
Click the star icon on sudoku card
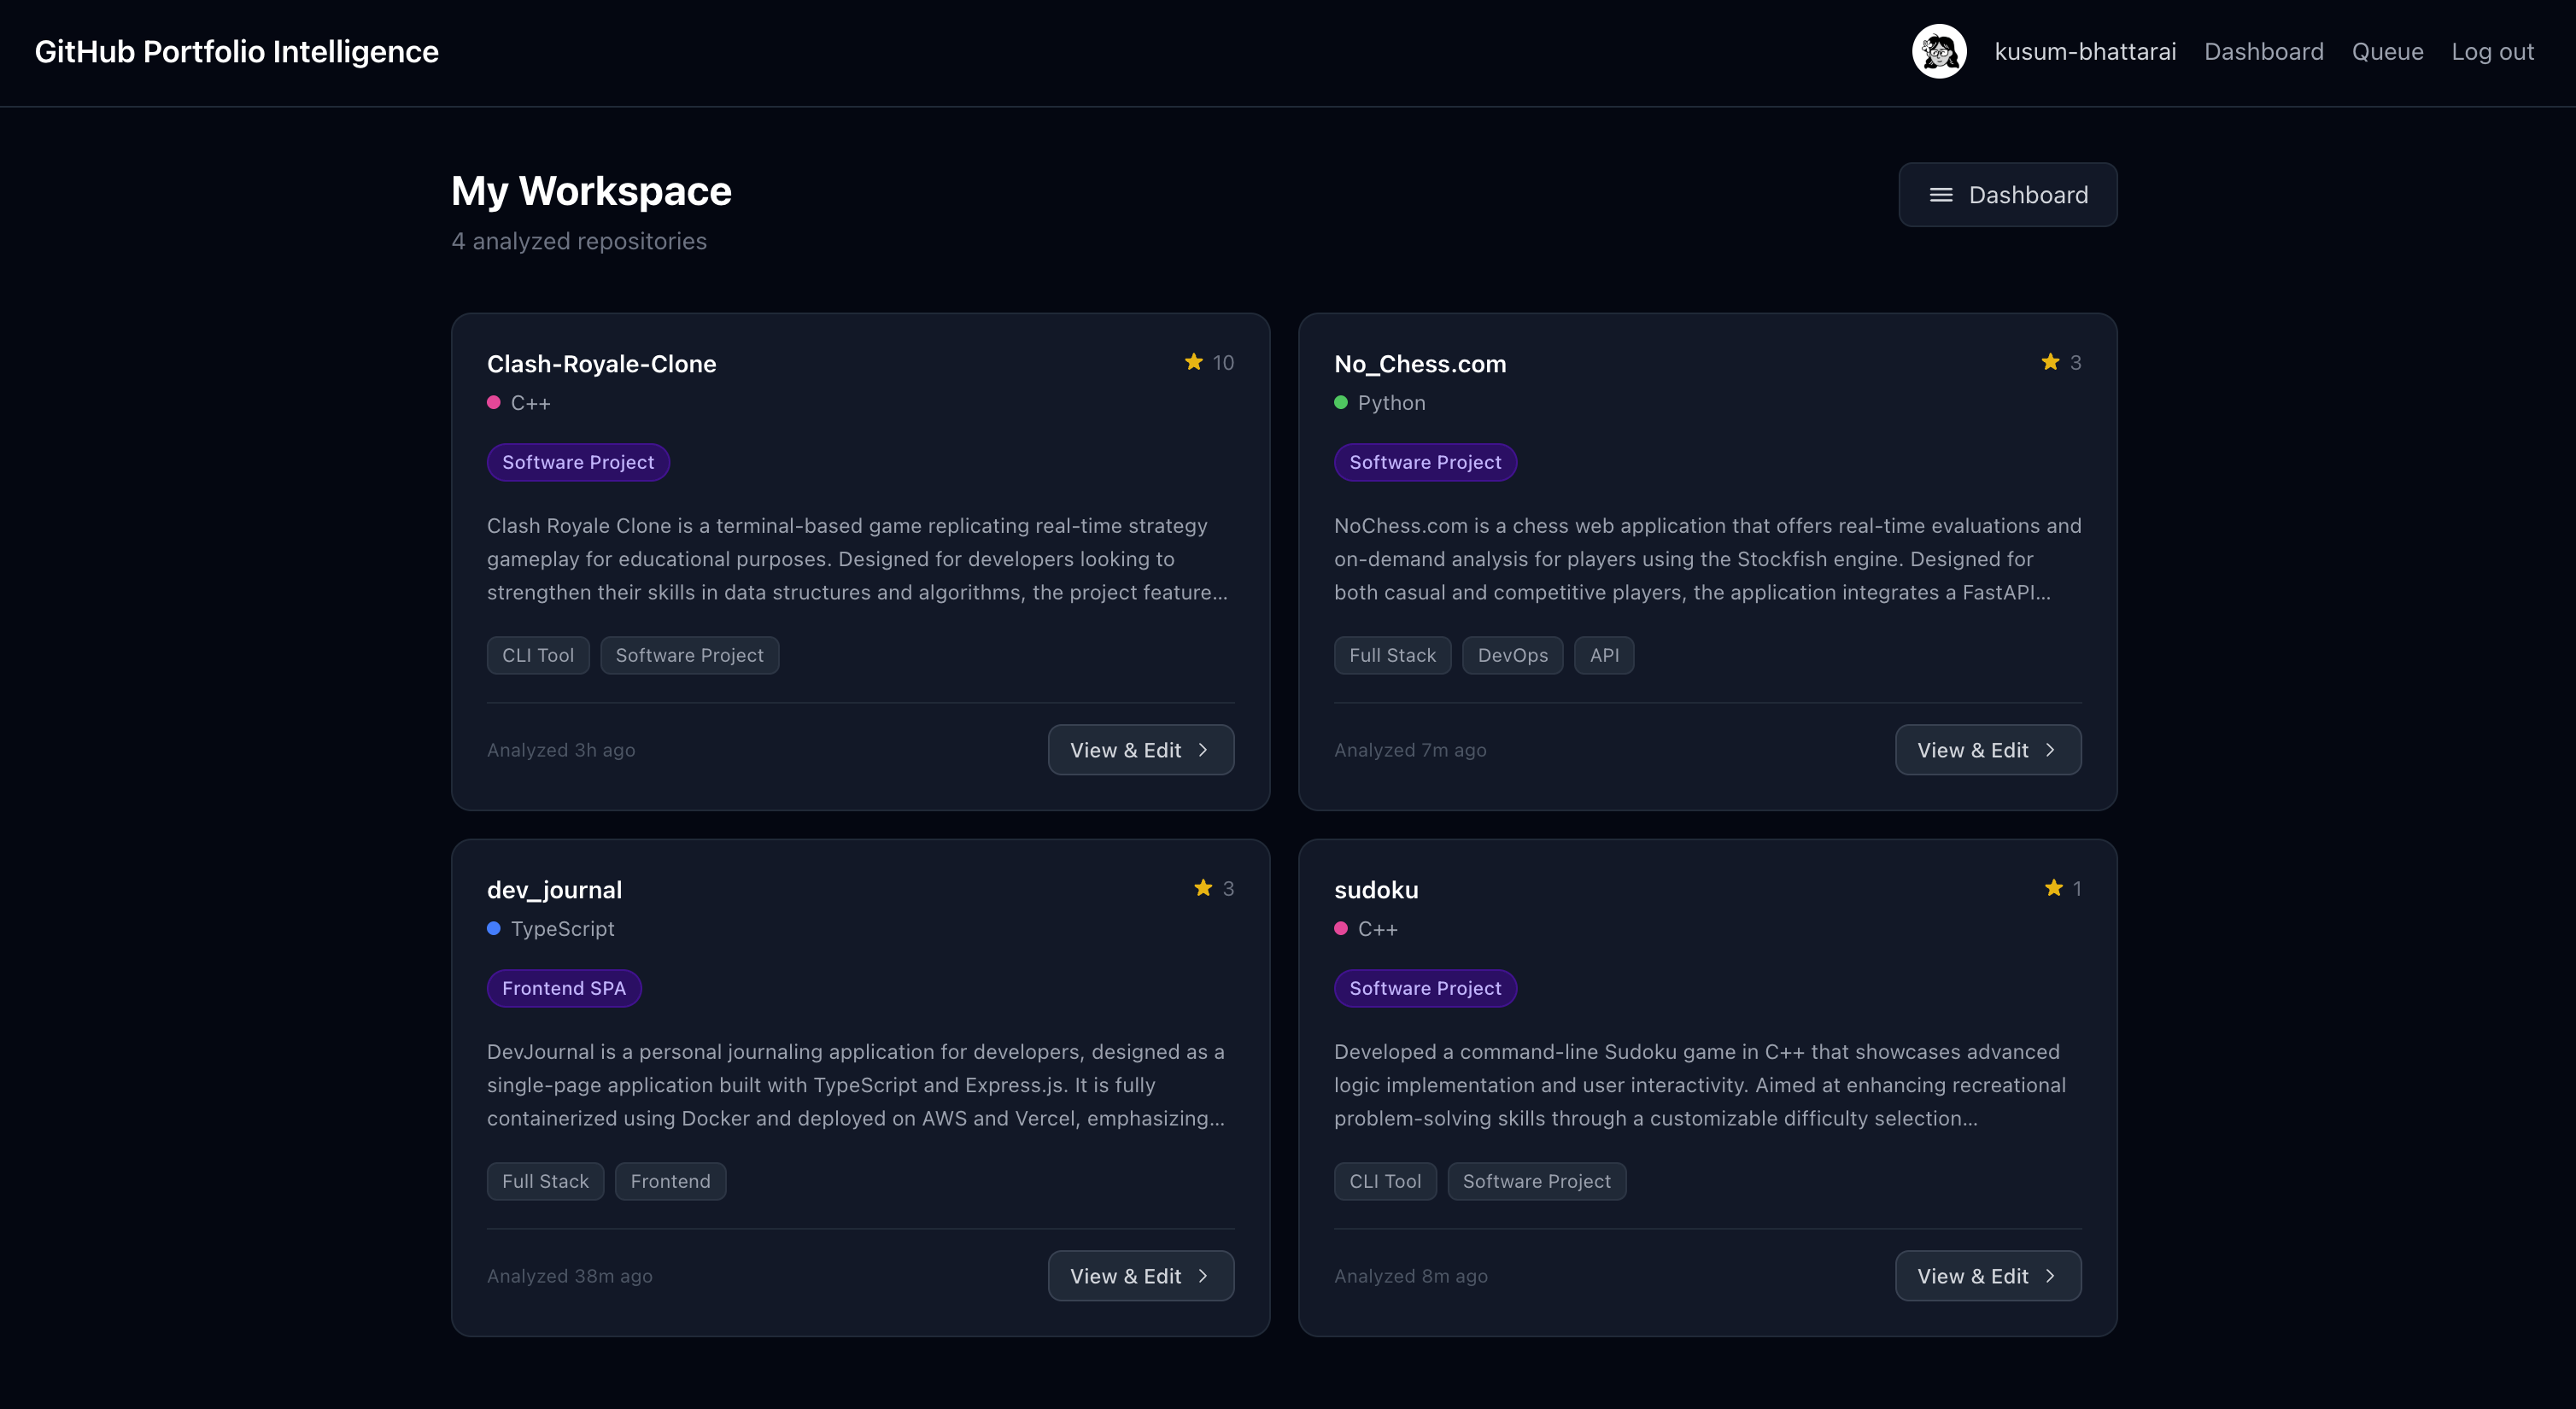coord(2054,888)
